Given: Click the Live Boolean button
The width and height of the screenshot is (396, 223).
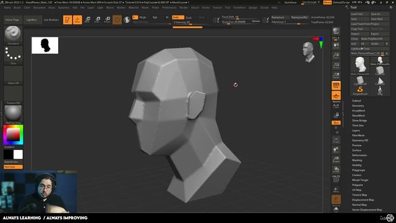Looking at the screenshot, I should point(51,20).
